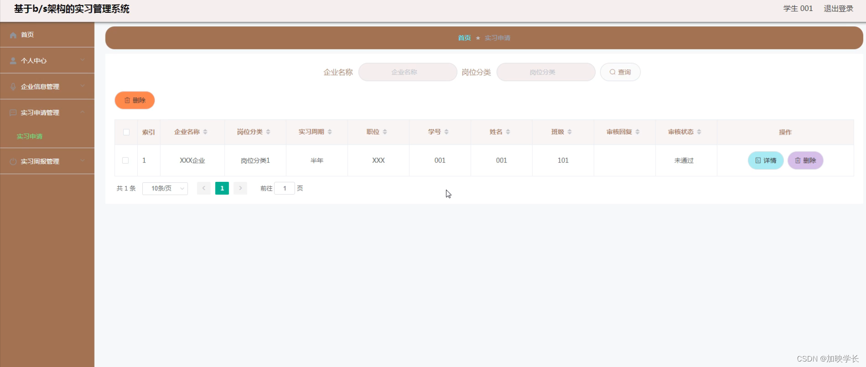The height and width of the screenshot is (367, 866).
Task: Expand the 实习周报管理 menu chevron
Action: pyautogui.click(x=82, y=161)
